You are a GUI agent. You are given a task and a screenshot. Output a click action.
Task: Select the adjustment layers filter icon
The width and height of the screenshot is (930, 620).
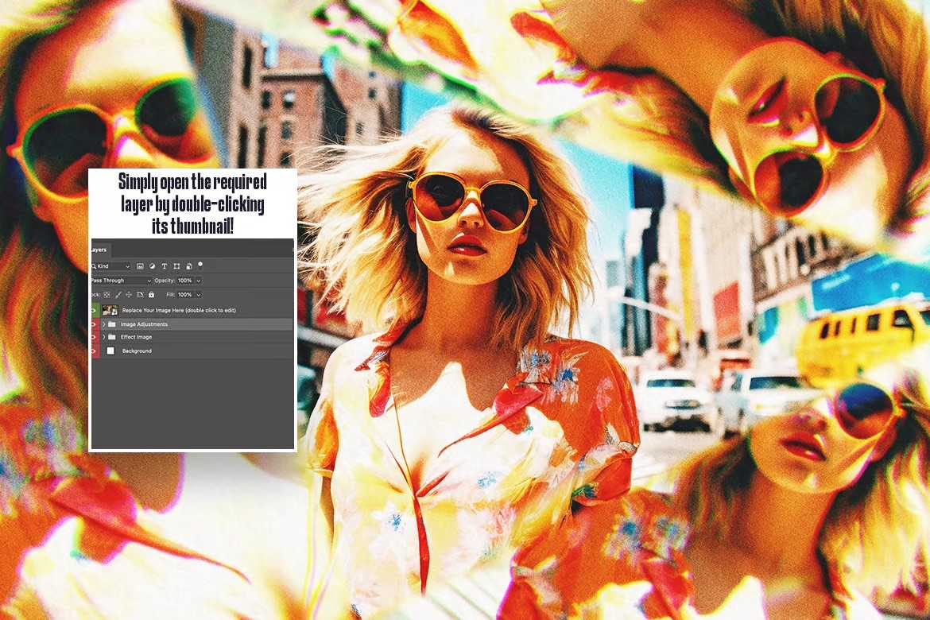(x=153, y=267)
